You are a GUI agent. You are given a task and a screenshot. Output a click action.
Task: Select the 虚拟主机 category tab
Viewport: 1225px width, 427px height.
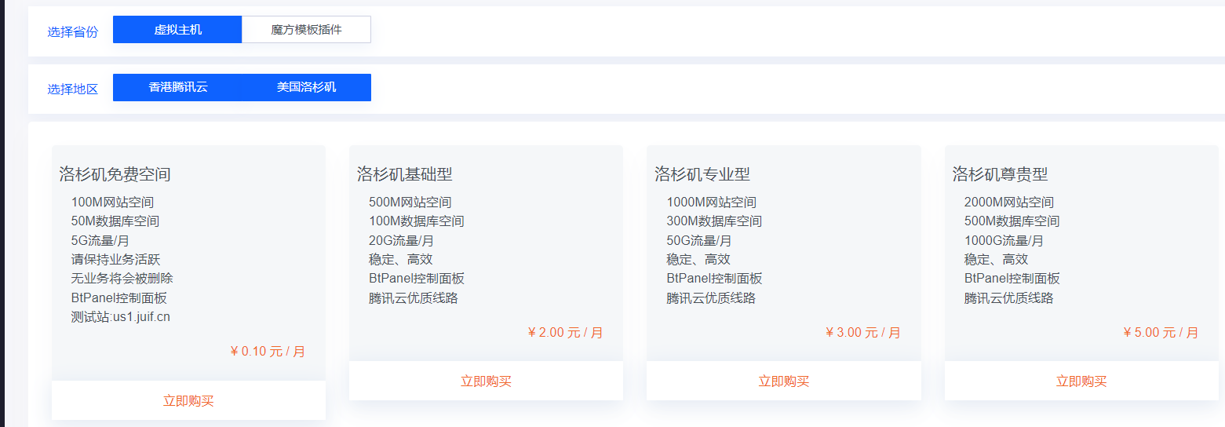point(177,30)
